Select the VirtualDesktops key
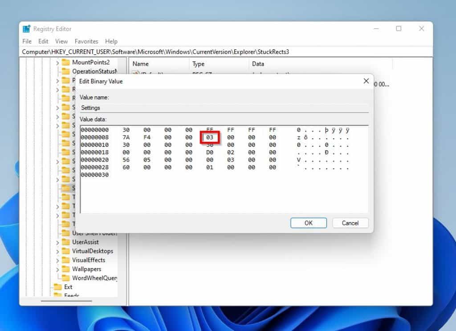456x331 pixels. pos(93,251)
